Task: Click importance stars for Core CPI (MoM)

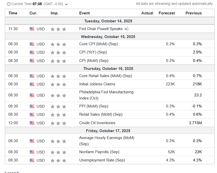Action: tap(58, 44)
